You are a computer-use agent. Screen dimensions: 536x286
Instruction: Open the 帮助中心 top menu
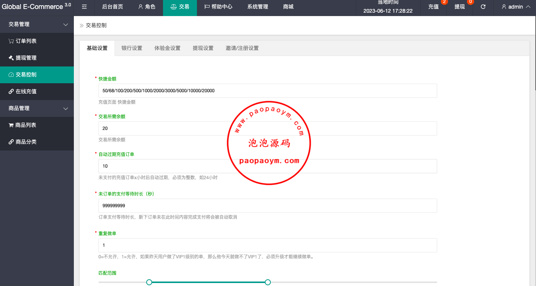pos(218,7)
